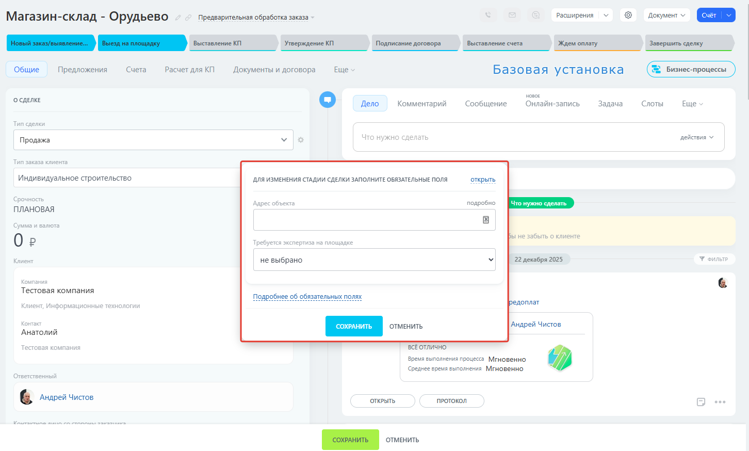Select the Онлайн-запись timeline tab

click(552, 104)
